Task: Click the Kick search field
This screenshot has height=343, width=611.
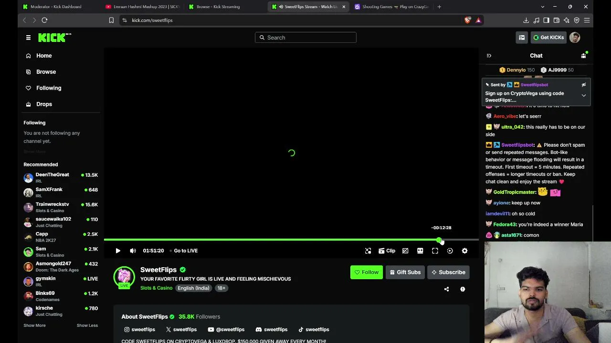Action: click(x=305, y=38)
